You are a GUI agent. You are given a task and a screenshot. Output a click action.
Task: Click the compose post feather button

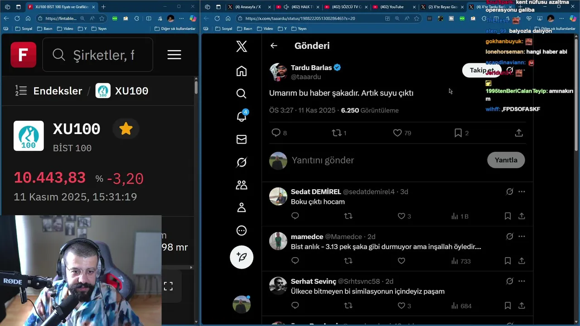(x=242, y=257)
